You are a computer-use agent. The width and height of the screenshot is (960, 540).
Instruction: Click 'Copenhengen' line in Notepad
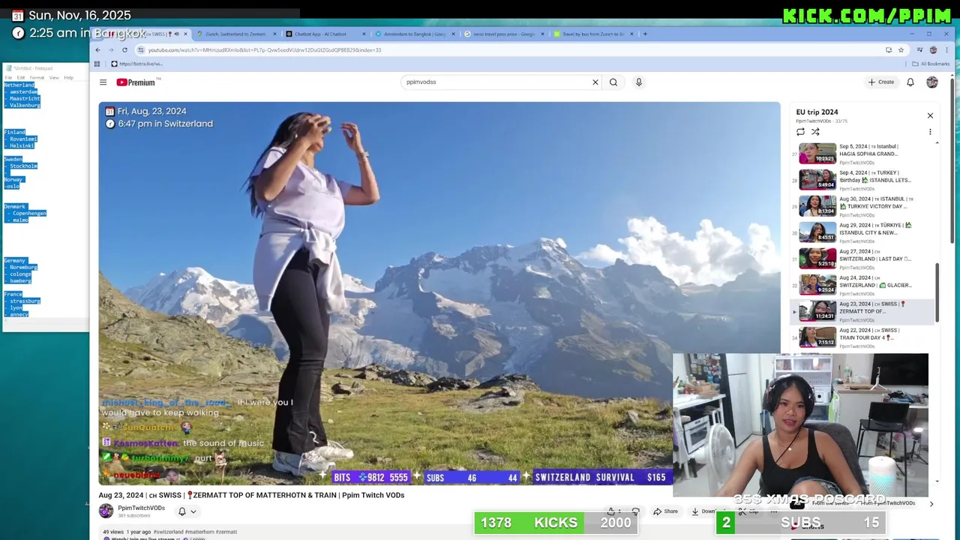[27, 213]
